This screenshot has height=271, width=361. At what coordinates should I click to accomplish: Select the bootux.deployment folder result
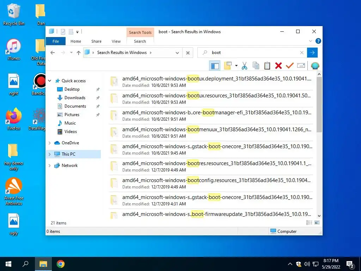tap(211, 82)
